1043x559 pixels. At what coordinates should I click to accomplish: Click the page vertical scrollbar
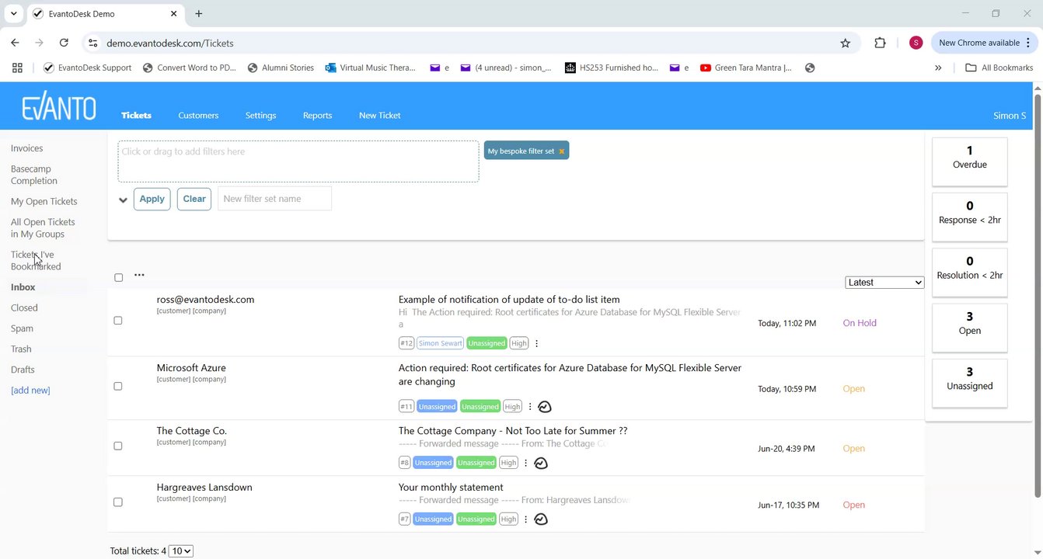pyautogui.click(x=1038, y=295)
